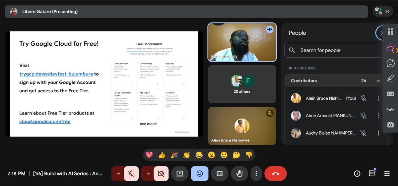Click the presented slide Try Google Cloud for Free
The width and height of the screenshot is (398, 186).
(x=104, y=84)
